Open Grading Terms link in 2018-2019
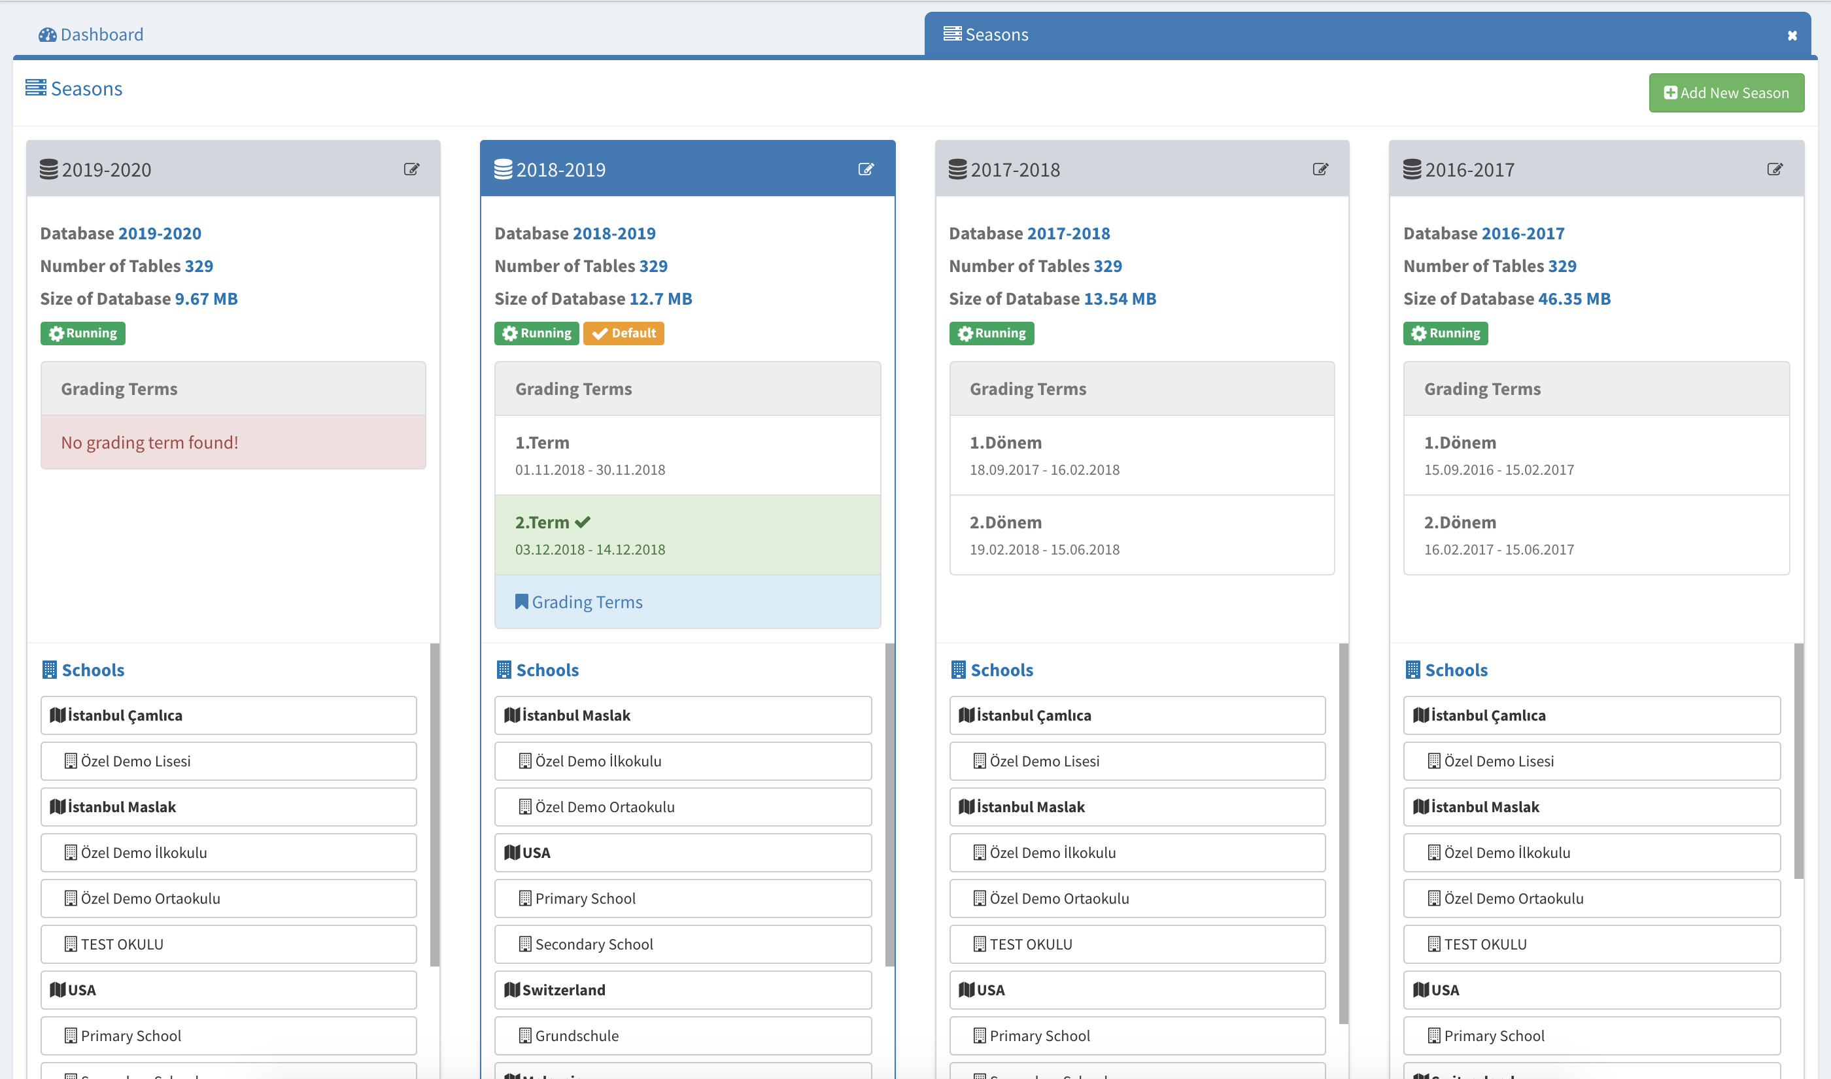 587,602
